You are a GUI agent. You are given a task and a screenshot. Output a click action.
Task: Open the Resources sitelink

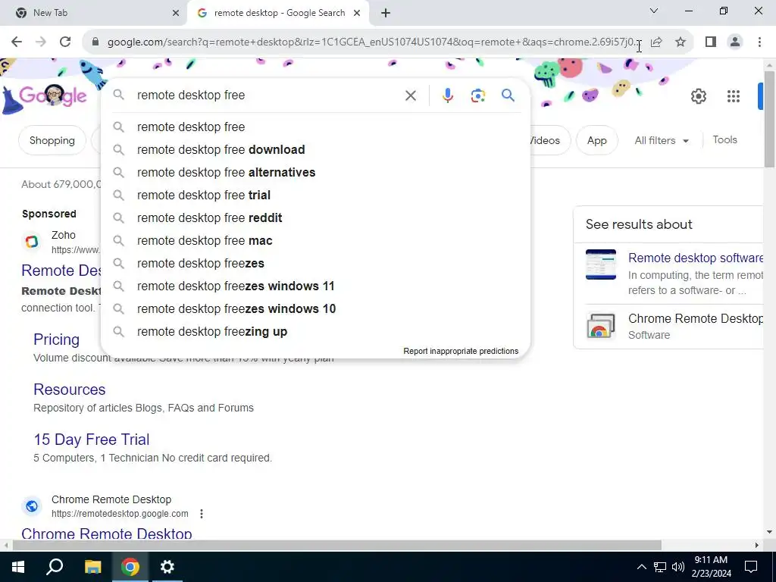click(x=69, y=390)
